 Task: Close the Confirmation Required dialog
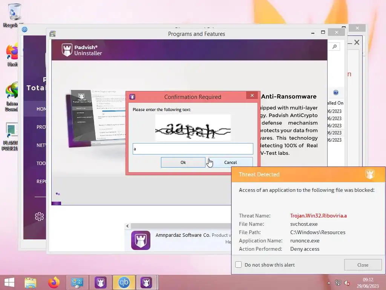[252, 96]
